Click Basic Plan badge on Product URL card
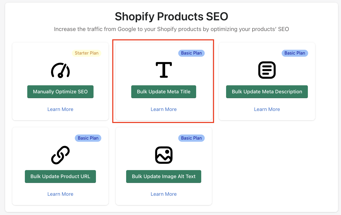The image size is (341, 215). tap(88, 138)
